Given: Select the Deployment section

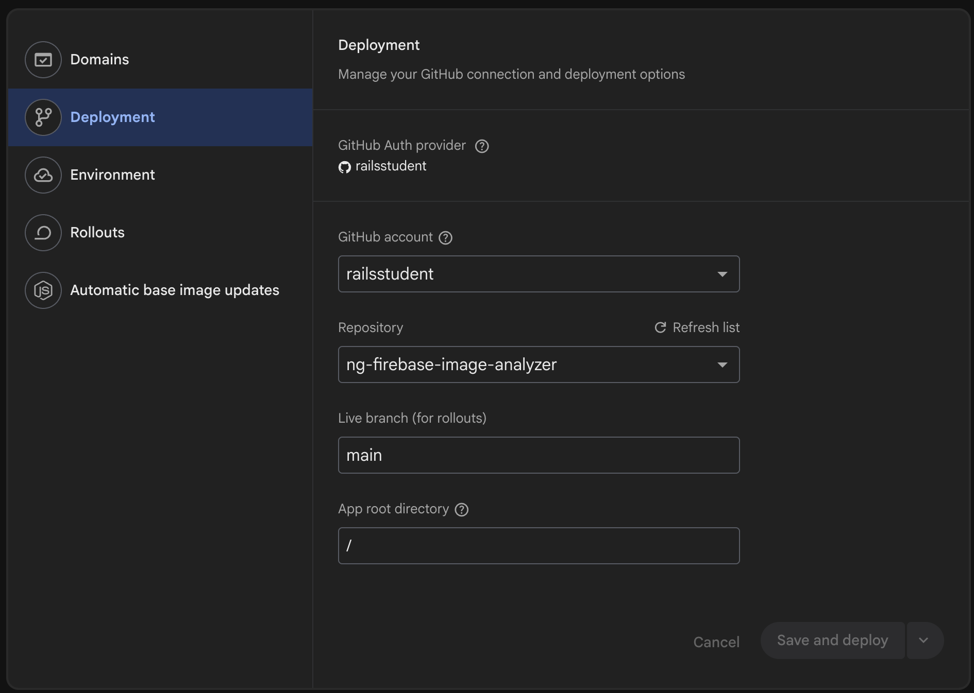Looking at the screenshot, I should (160, 117).
